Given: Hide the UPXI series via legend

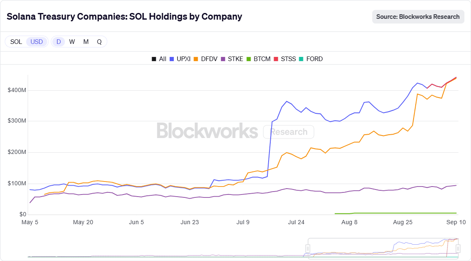Looking at the screenshot, I should coord(180,59).
